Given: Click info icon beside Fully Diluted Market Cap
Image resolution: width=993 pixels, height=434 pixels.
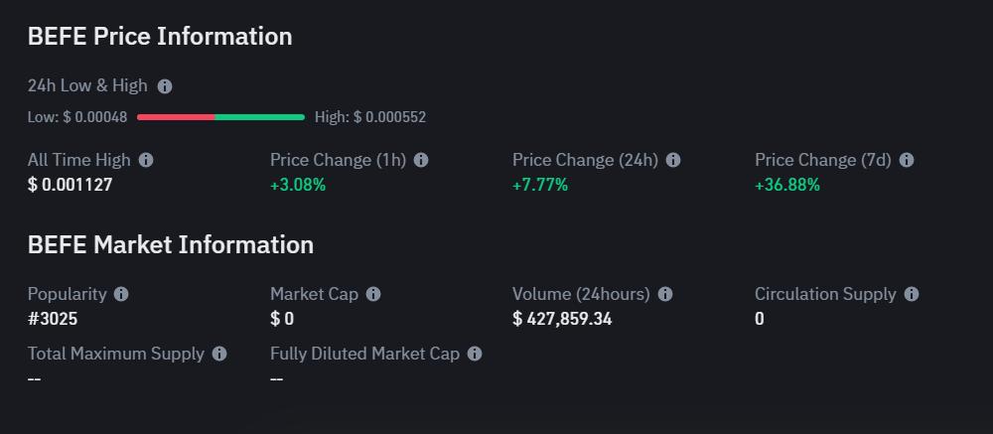Looking at the screenshot, I should 475,355.
